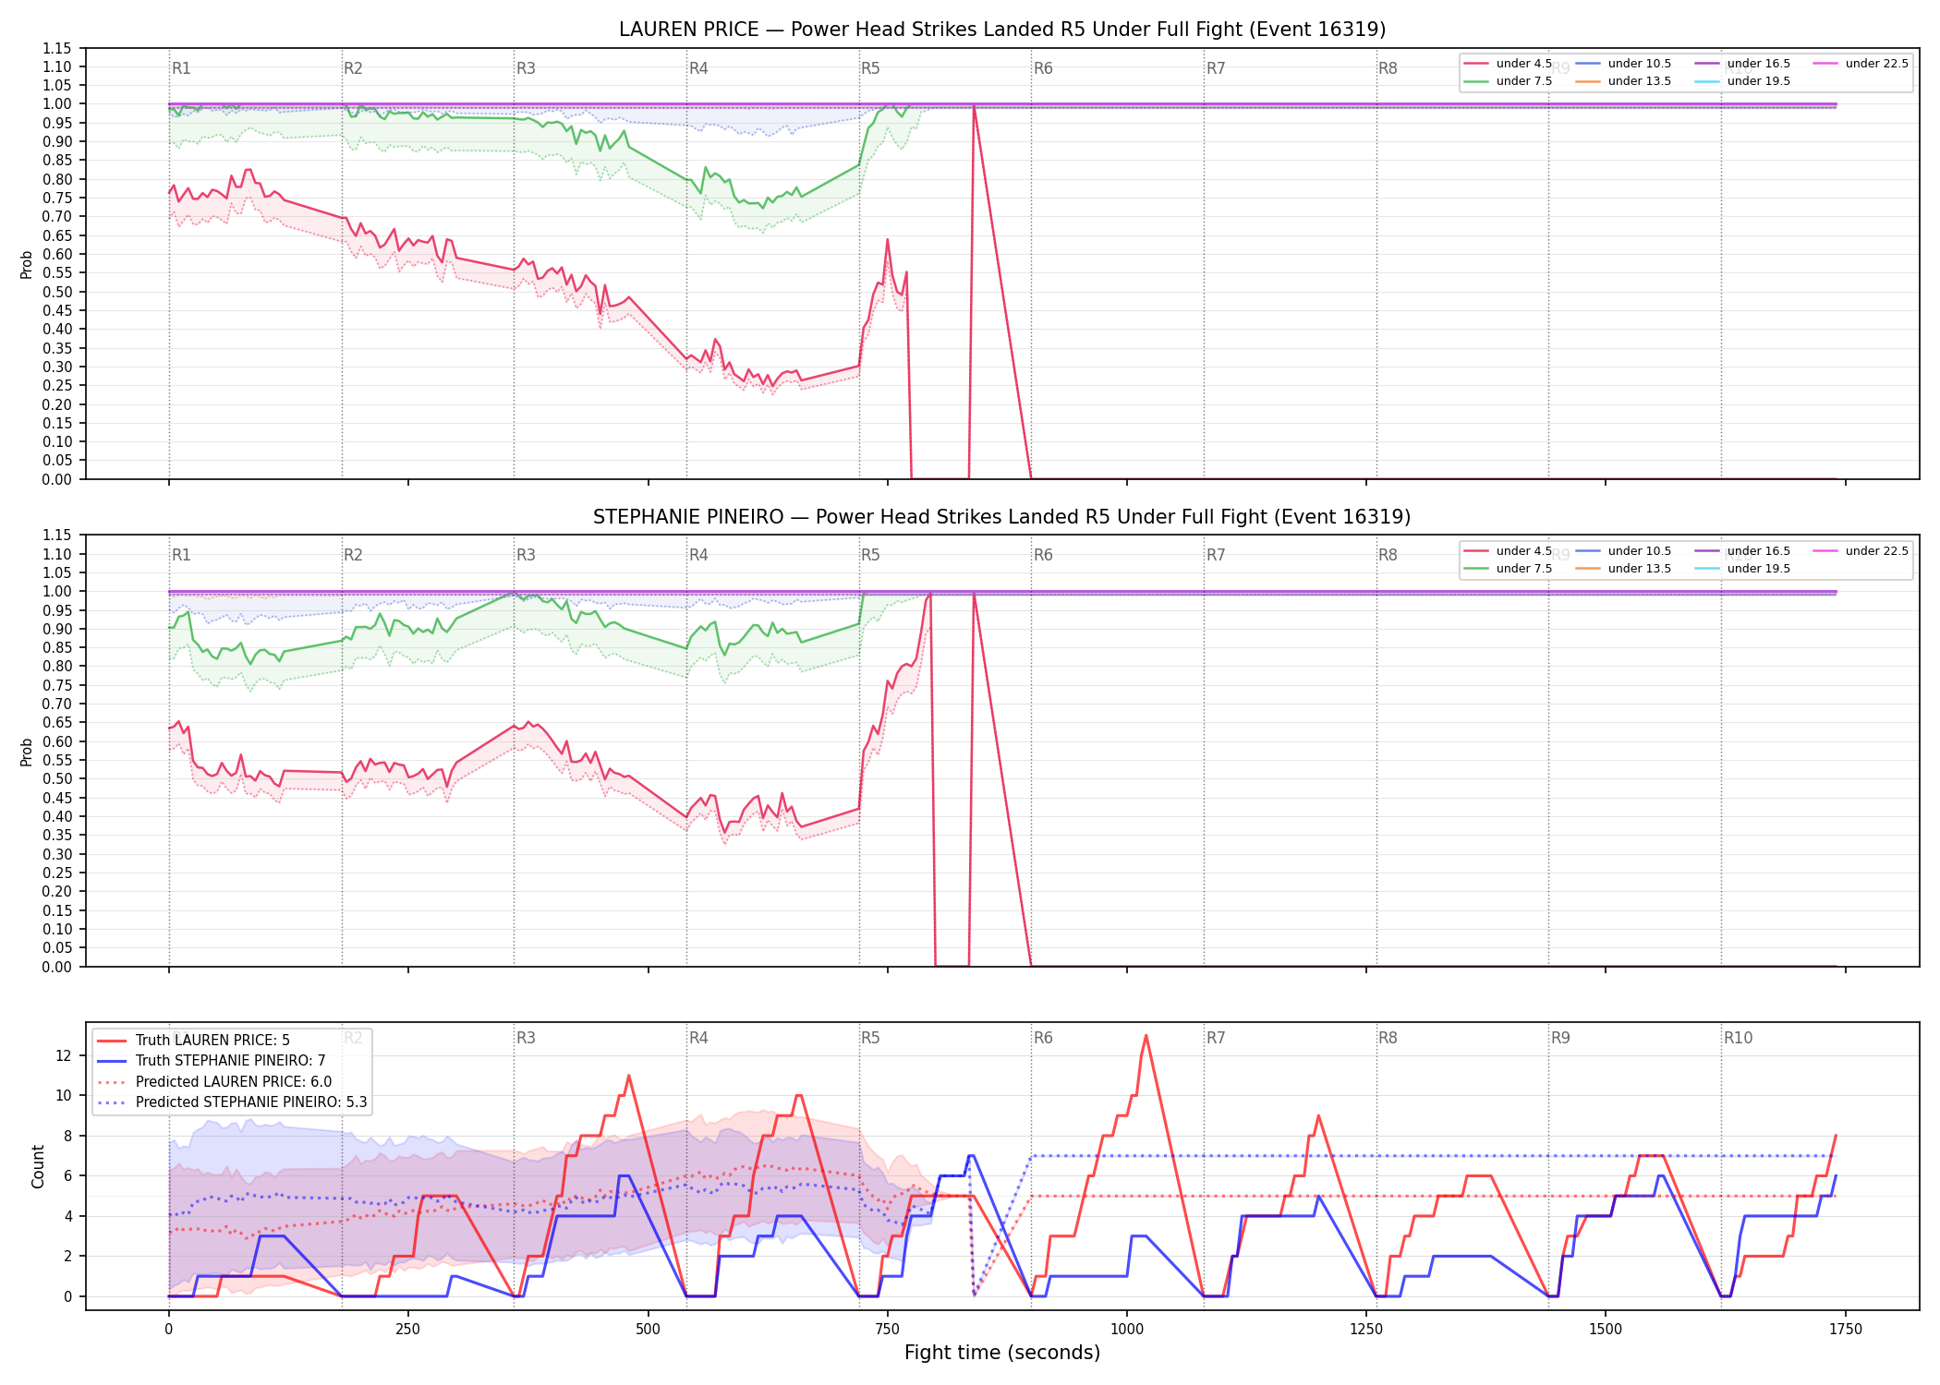Click the R7 round marker in the middle chart
This screenshot has width=1940, height=1385.
[1216, 555]
